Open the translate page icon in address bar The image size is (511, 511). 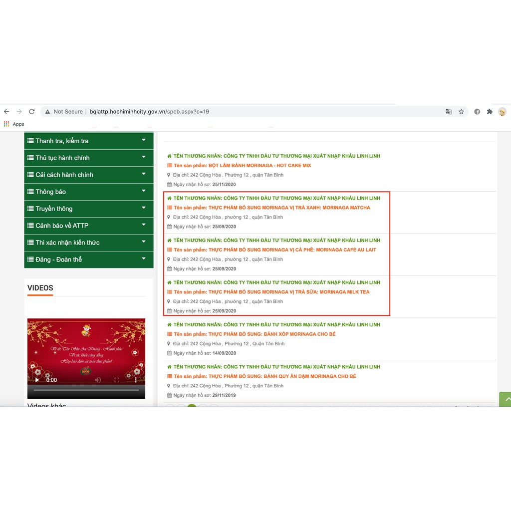click(x=449, y=111)
